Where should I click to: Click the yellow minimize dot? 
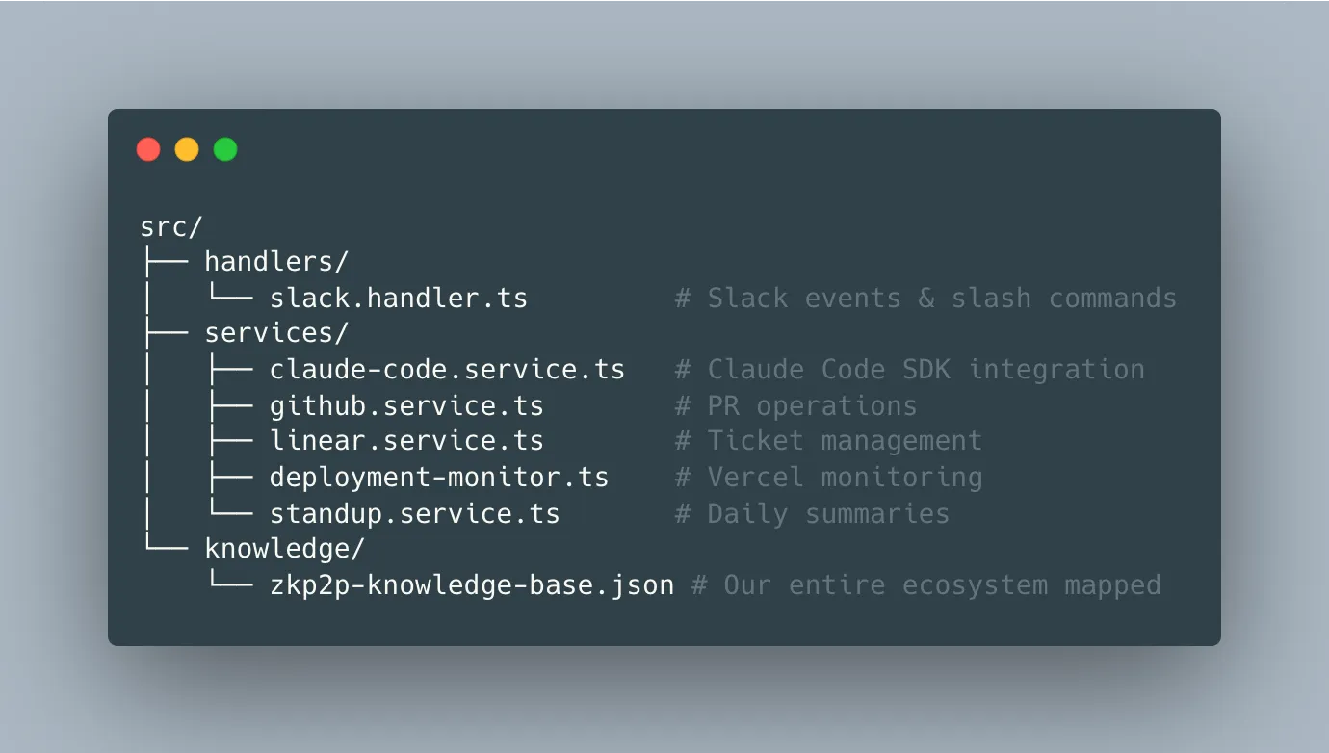click(x=187, y=149)
